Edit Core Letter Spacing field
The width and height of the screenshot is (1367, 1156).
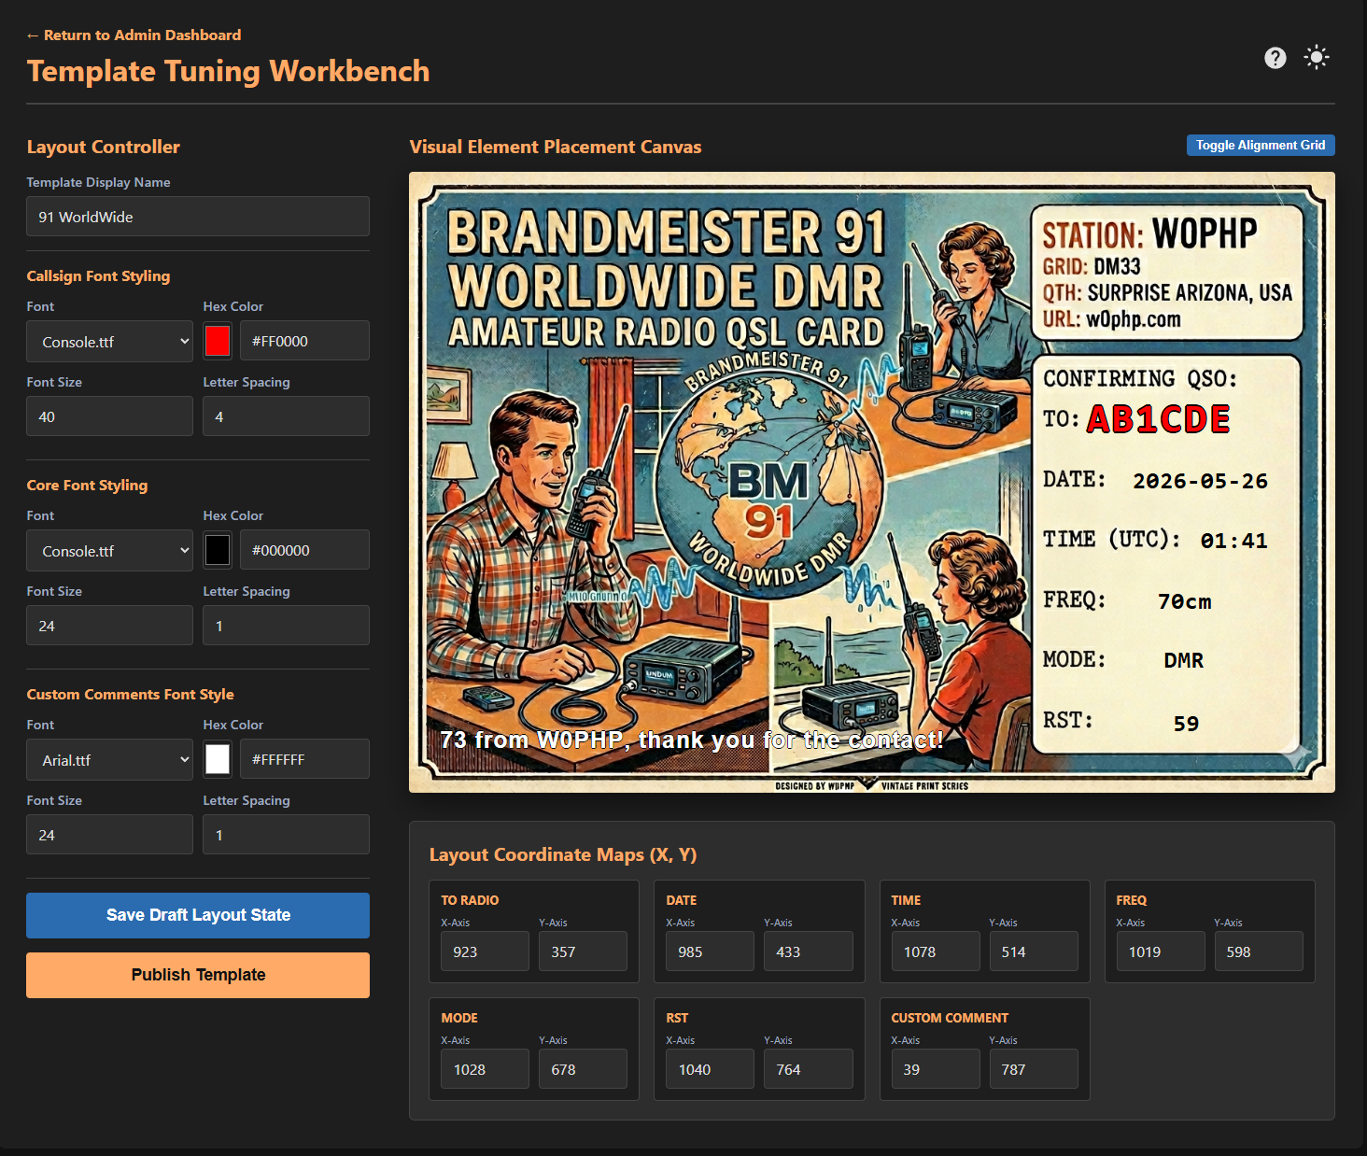click(x=286, y=626)
